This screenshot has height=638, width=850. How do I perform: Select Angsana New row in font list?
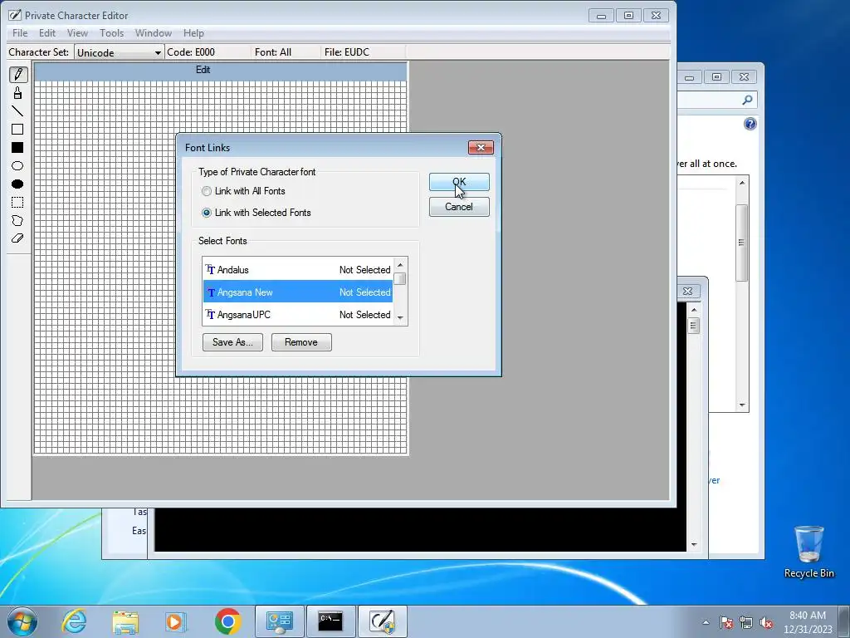pyautogui.click(x=298, y=292)
